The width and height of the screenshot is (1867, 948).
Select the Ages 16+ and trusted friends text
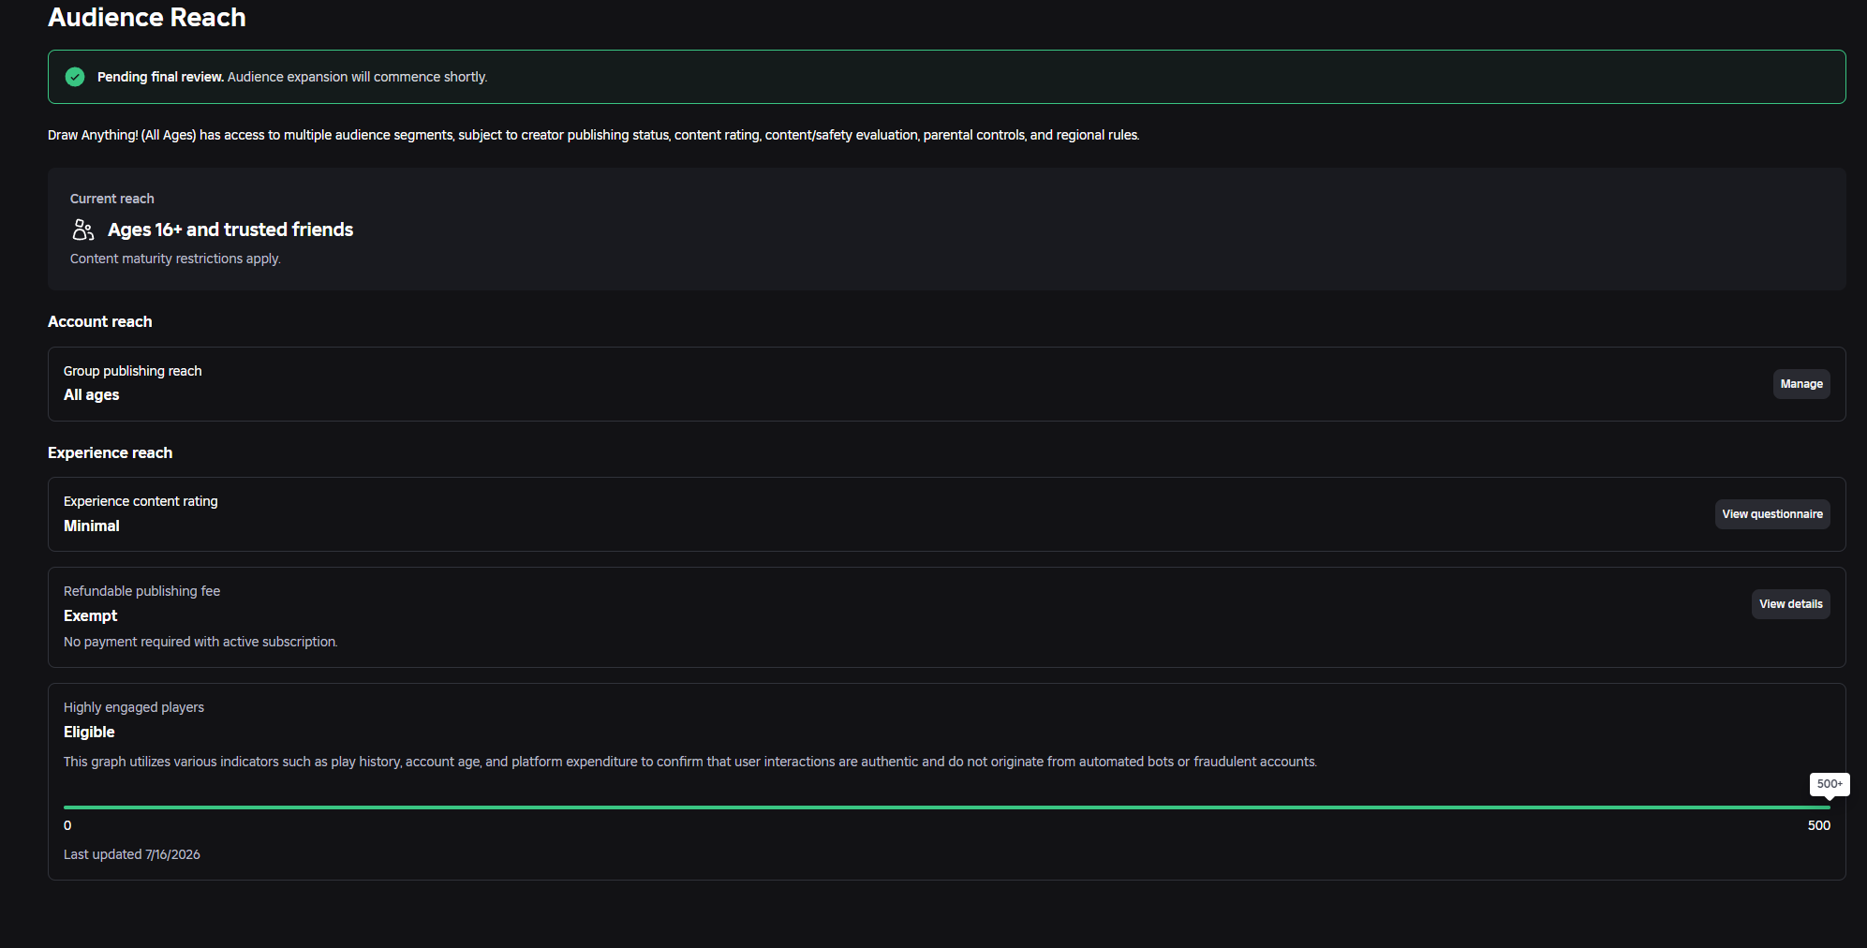pos(230,230)
